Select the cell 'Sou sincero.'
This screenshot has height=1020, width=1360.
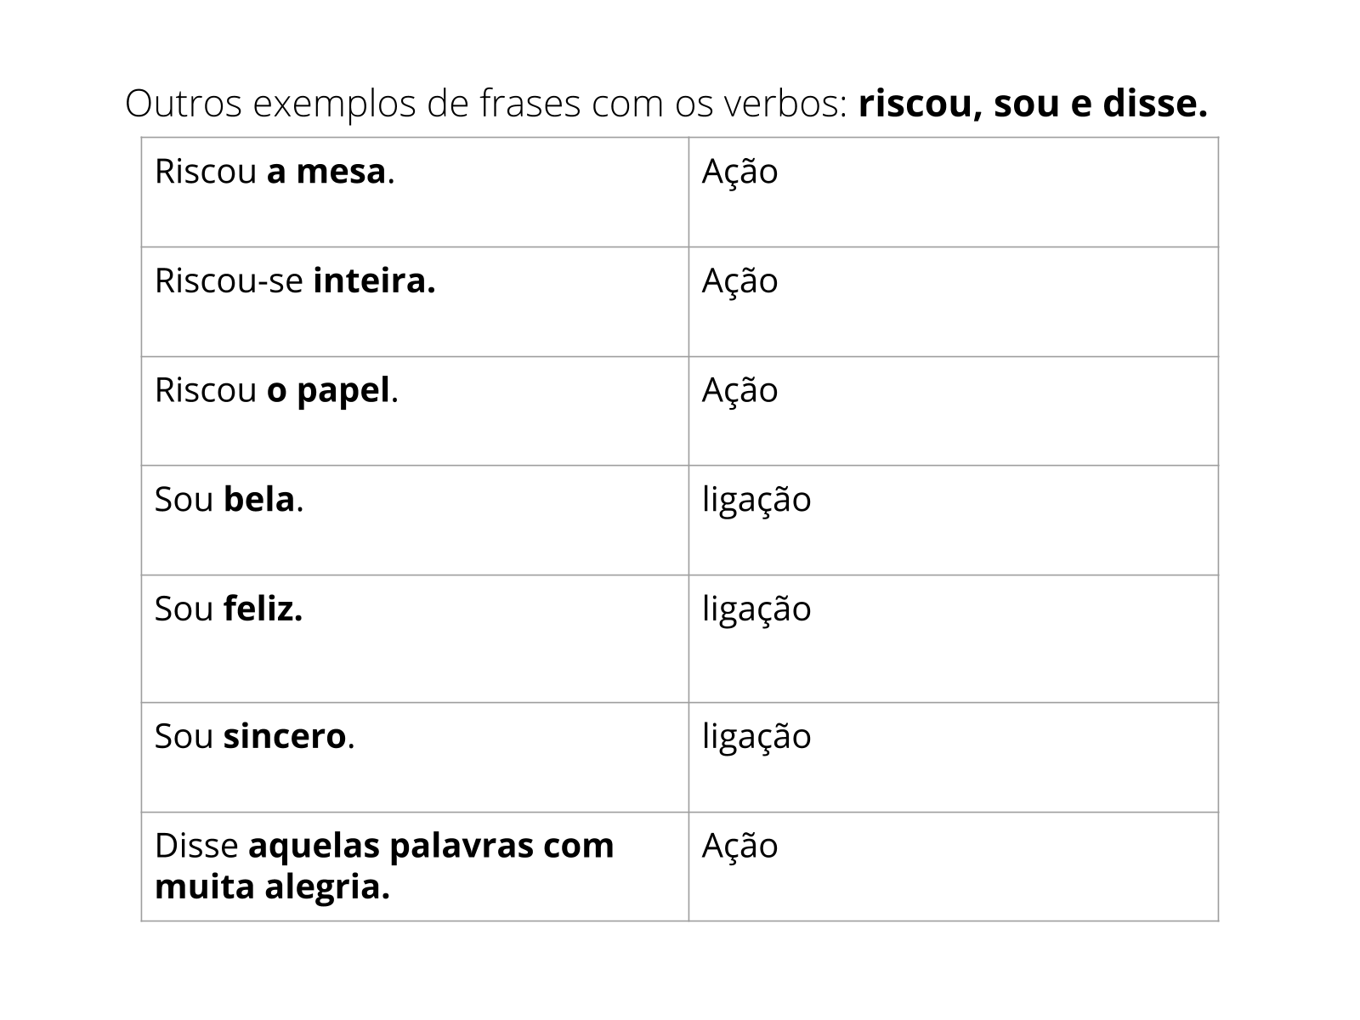[415, 757]
